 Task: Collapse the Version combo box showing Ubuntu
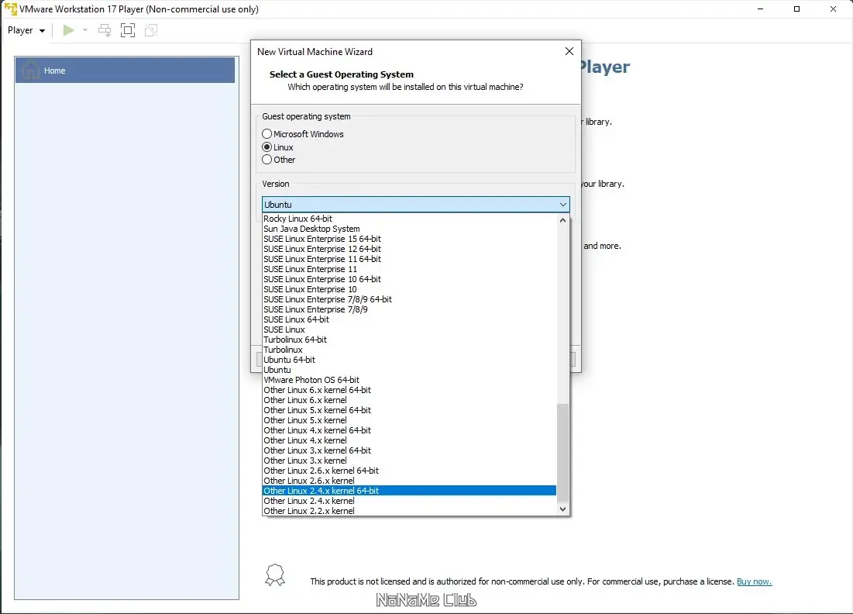[415, 205]
